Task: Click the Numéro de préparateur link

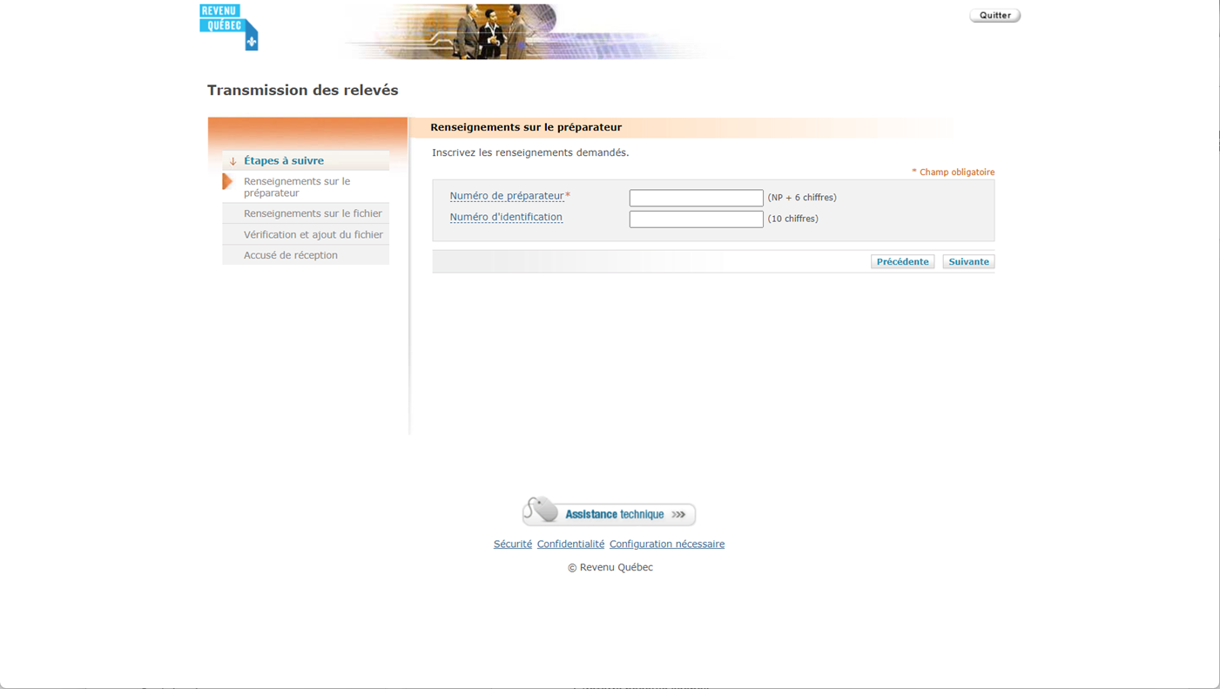Action: point(506,196)
